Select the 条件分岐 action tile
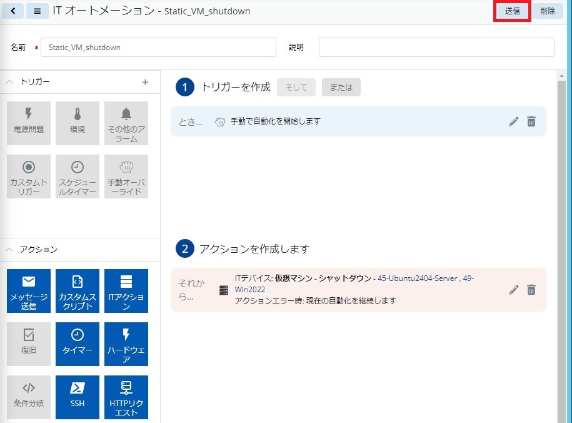Viewport: 572px width, 423px height. (29, 397)
